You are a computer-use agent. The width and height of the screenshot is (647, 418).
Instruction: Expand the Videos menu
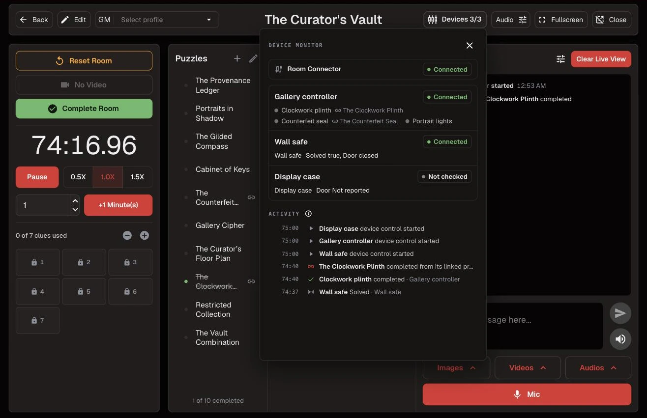tap(528, 368)
